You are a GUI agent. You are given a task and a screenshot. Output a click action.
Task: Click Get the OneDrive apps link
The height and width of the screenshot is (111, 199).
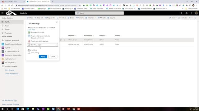pos(9,101)
